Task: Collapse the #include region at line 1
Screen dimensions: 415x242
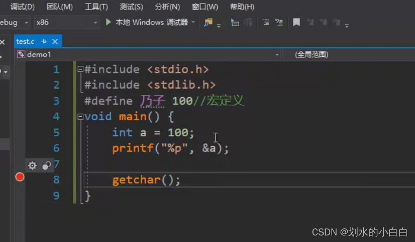Action: click(80, 69)
